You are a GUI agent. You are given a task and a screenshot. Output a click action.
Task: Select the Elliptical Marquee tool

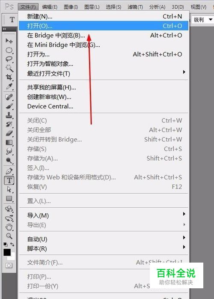9,50
